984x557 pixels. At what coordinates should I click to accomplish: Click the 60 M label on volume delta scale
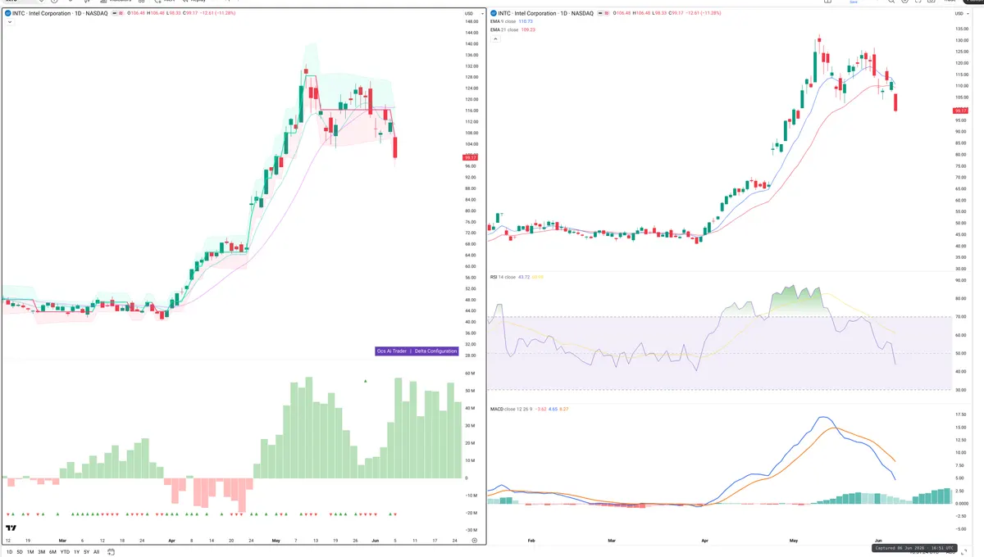471,374
